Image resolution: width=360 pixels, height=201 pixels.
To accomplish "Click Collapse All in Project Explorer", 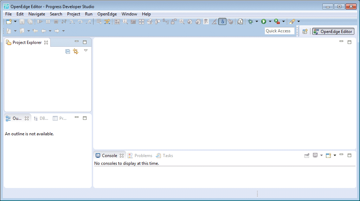I will [67, 51].
